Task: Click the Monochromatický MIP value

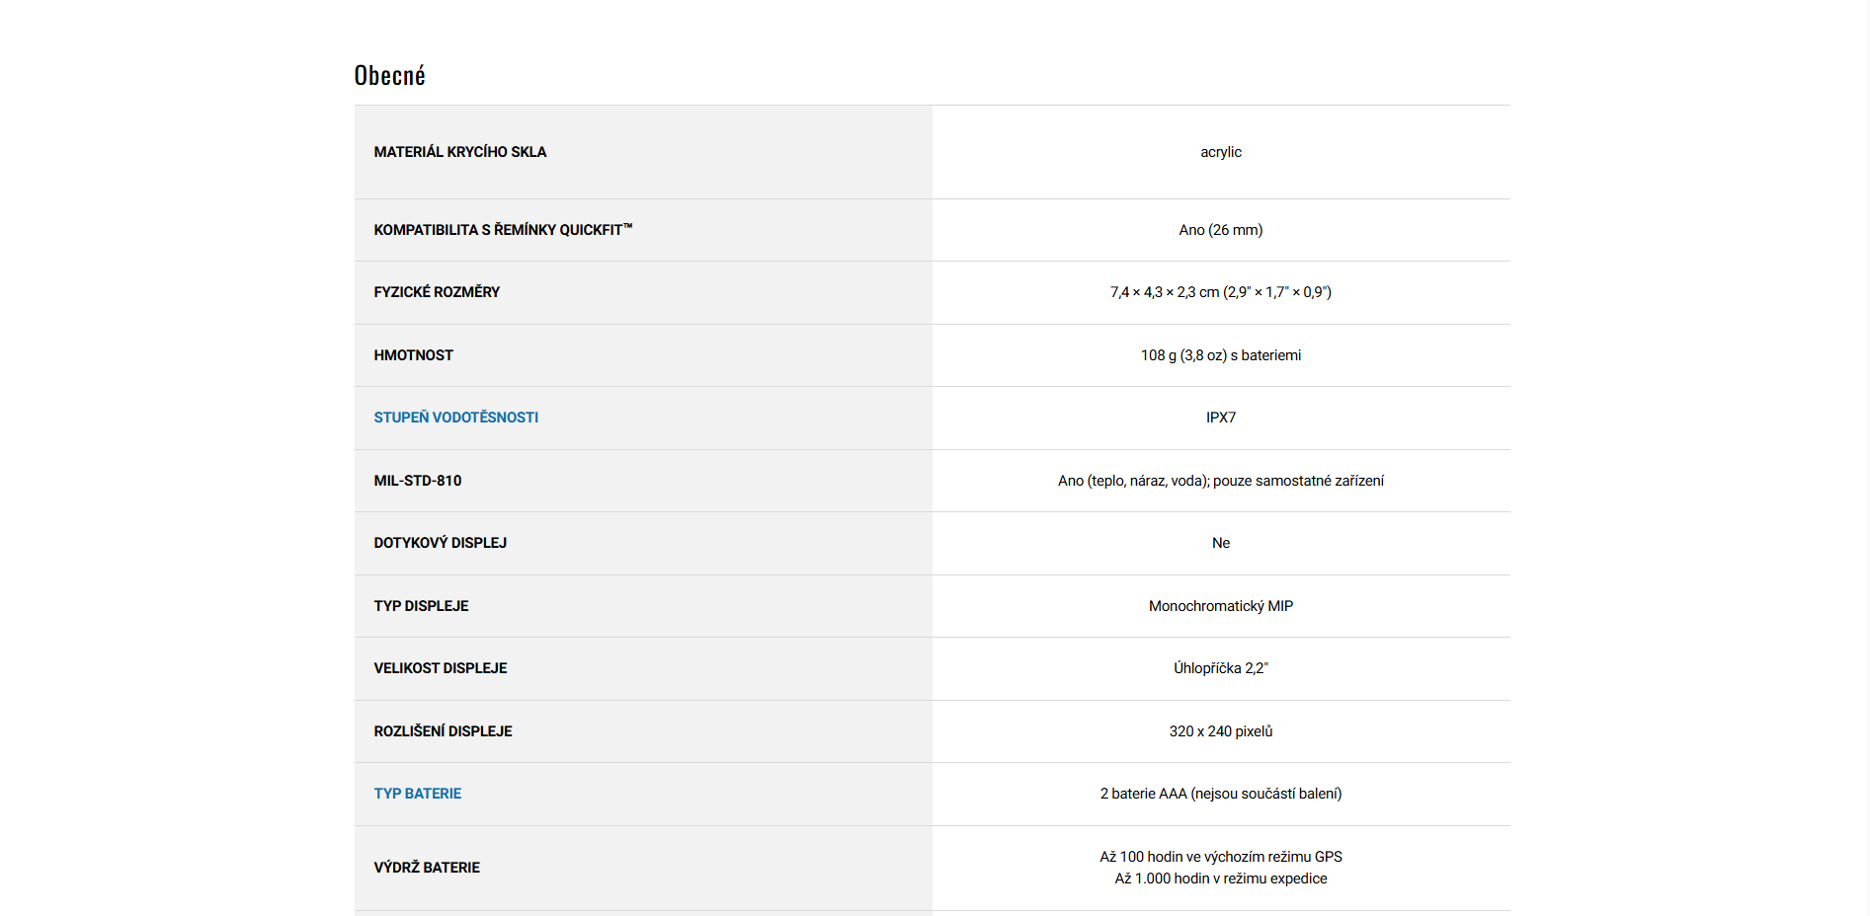Action: click(1220, 606)
